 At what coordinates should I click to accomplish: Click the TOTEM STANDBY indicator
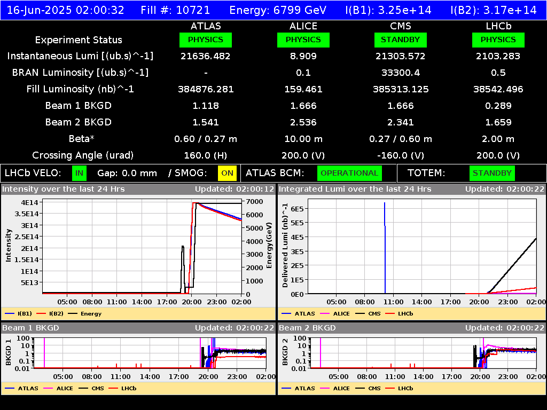[492, 174]
